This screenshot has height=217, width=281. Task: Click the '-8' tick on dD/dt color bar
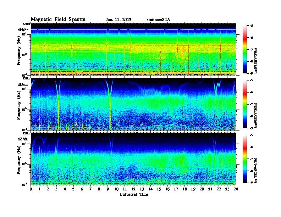(x=251, y=116)
